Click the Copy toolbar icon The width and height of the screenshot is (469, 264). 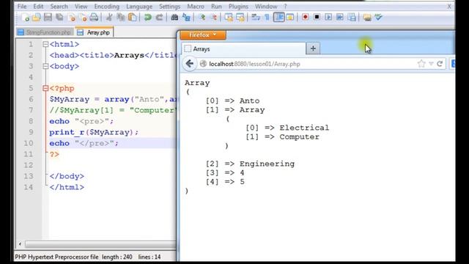(x=121, y=18)
